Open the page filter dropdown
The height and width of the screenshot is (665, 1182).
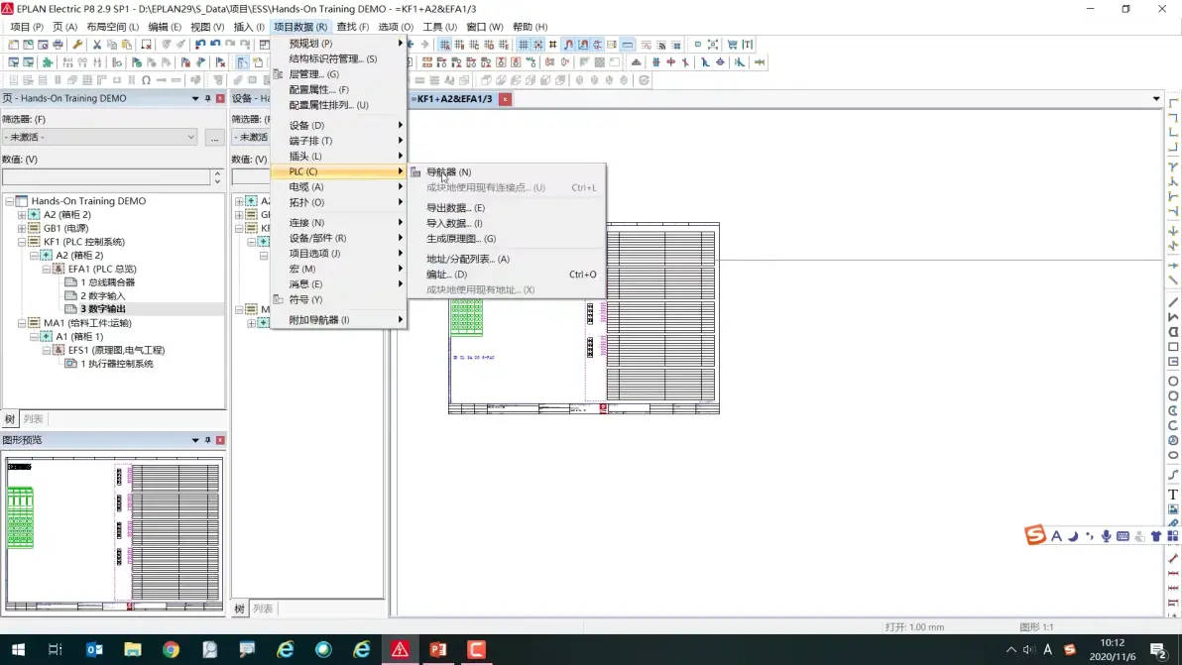(x=190, y=137)
